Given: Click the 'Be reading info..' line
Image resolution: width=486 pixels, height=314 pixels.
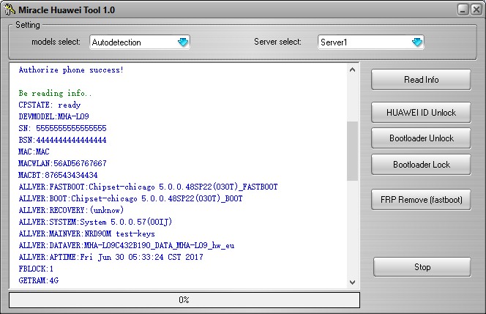Looking at the screenshot, I should [55, 93].
